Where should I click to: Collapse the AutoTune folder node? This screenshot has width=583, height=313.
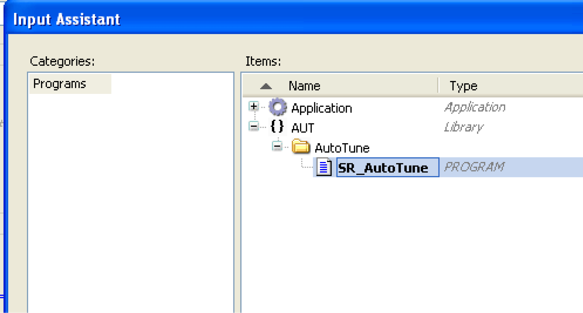(x=277, y=146)
